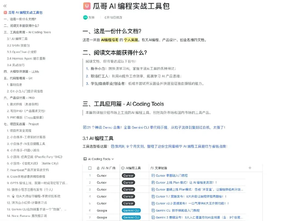The height and width of the screenshot is (221, 297).
Task: Open 3.4 Hermes Agent 赫尔墨斯 in outline
Action: point(26,58)
